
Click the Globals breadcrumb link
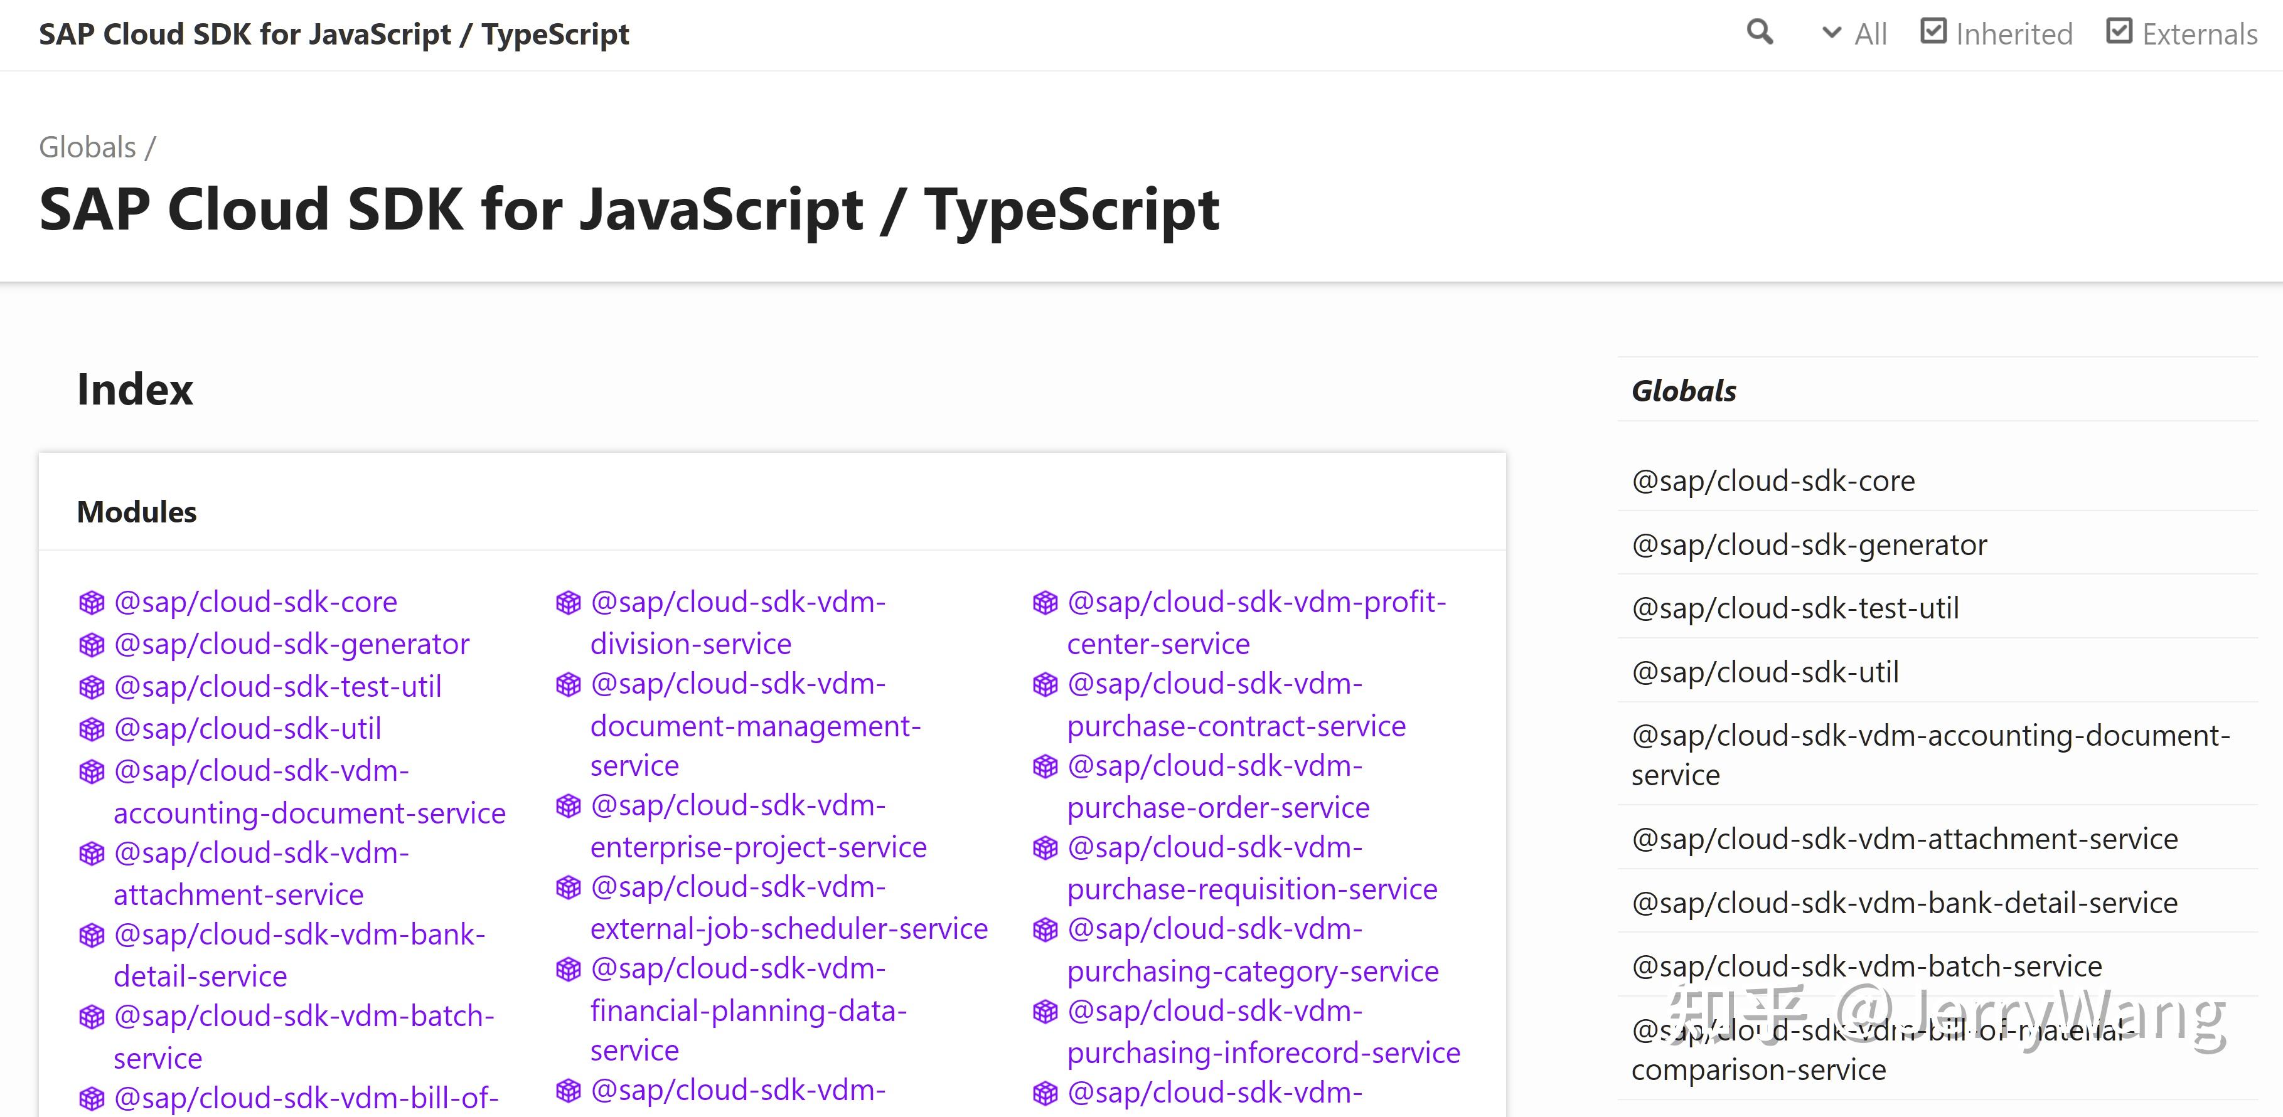pyautogui.click(x=87, y=147)
